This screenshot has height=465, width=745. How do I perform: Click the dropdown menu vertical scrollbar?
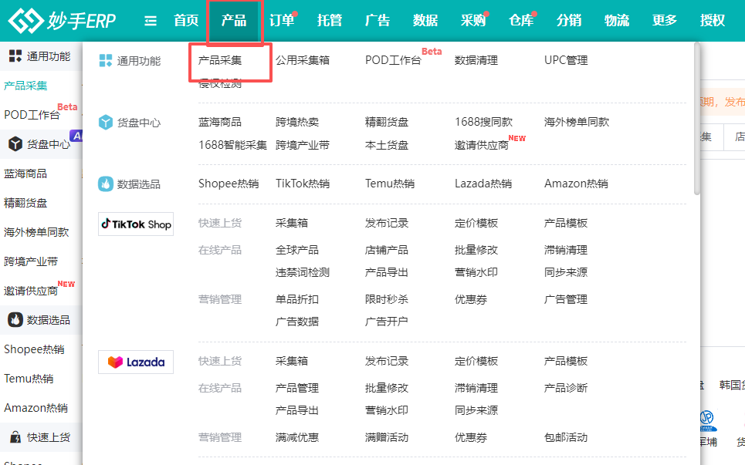(x=697, y=119)
